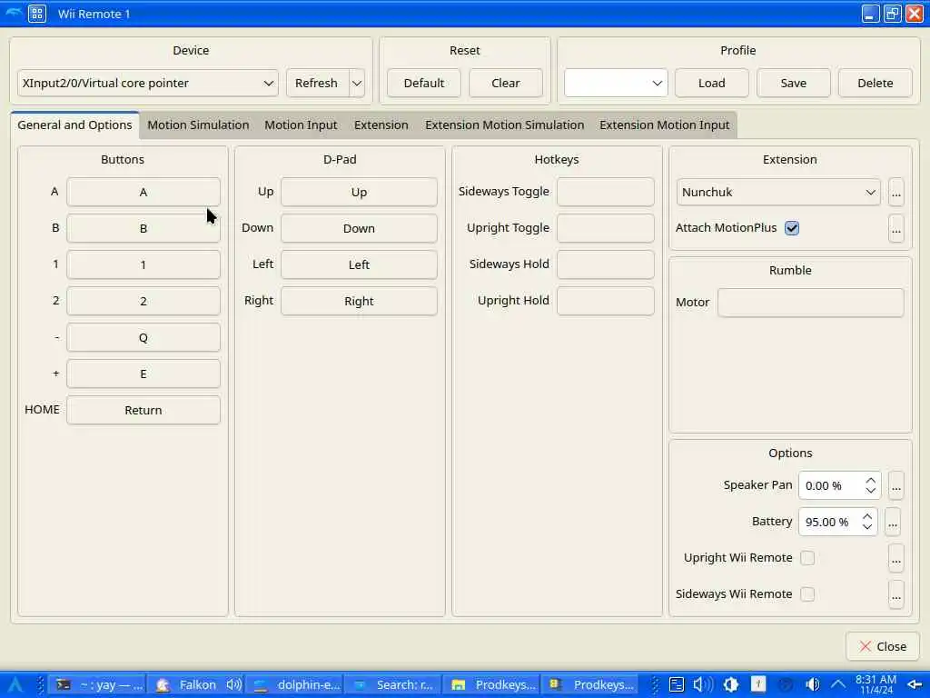The width and height of the screenshot is (930, 698).
Task: Set the Upright Hold hotkey binding
Action: coord(606,301)
